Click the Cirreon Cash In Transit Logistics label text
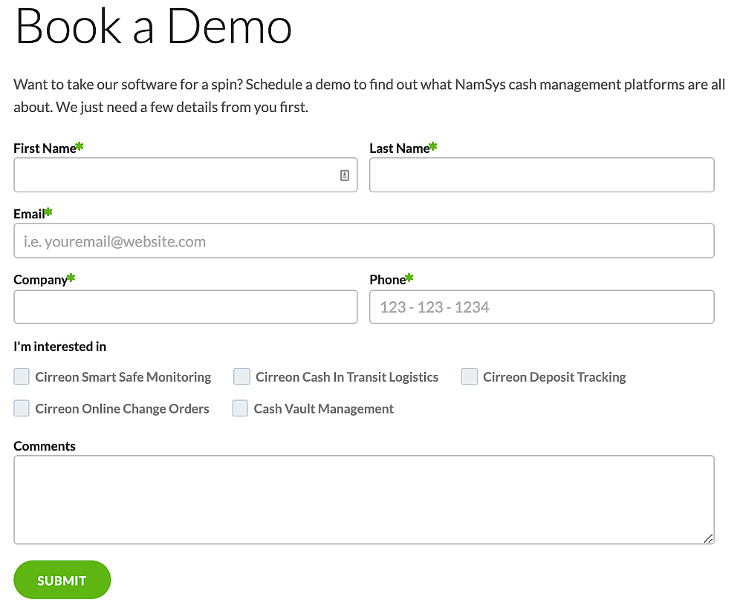Screen dimensions: 743x608 (347, 377)
